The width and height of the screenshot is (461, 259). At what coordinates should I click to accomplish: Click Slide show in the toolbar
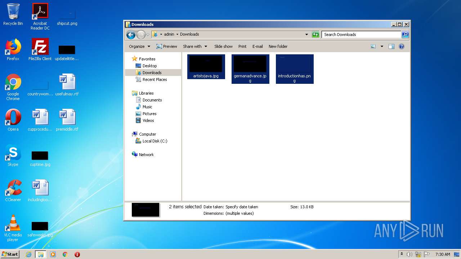click(223, 46)
